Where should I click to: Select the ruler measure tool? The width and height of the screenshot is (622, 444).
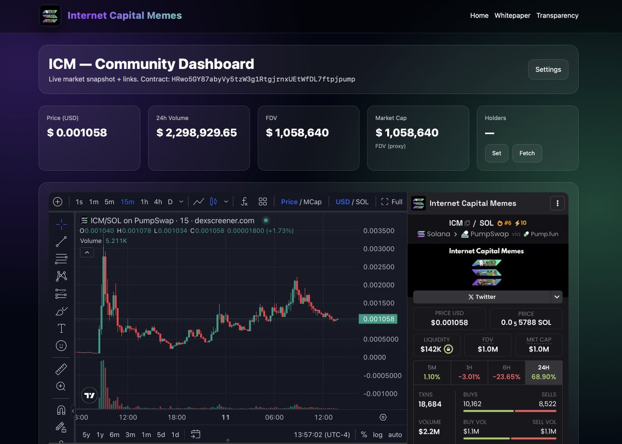click(x=61, y=369)
